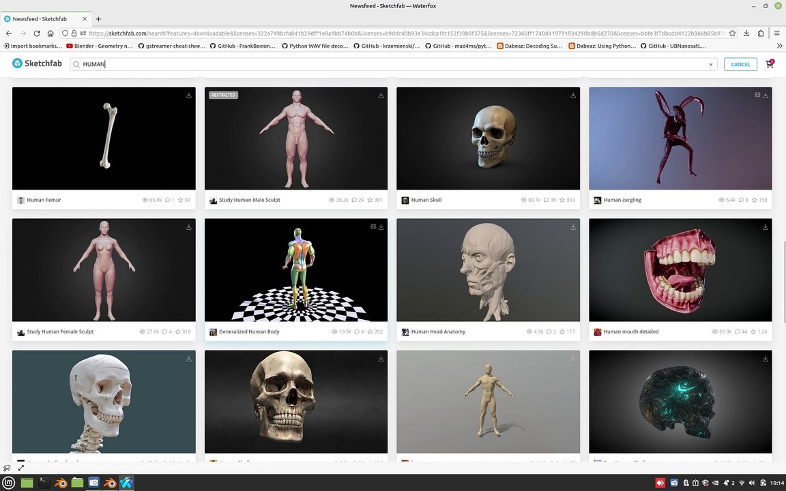This screenshot has height=491, width=786.
Task: Open the Human Skull model title link
Action: (426, 200)
